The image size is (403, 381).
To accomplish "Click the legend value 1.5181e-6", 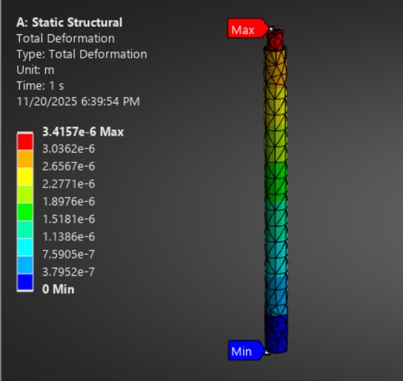I will click(69, 219).
